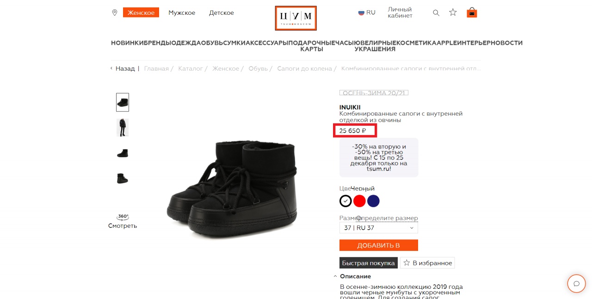
Task: Select the model photo thumbnail
Action: tap(123, 128)
